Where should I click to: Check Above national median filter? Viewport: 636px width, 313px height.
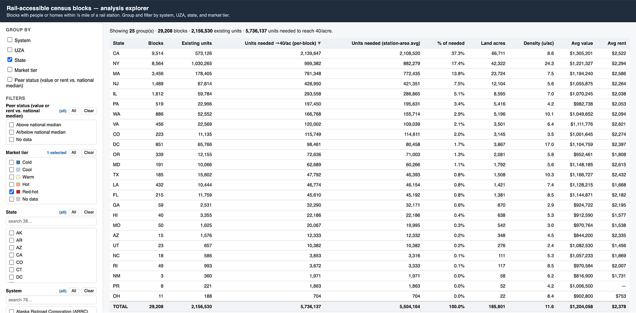pyautogui.click(x=12, y=124)
